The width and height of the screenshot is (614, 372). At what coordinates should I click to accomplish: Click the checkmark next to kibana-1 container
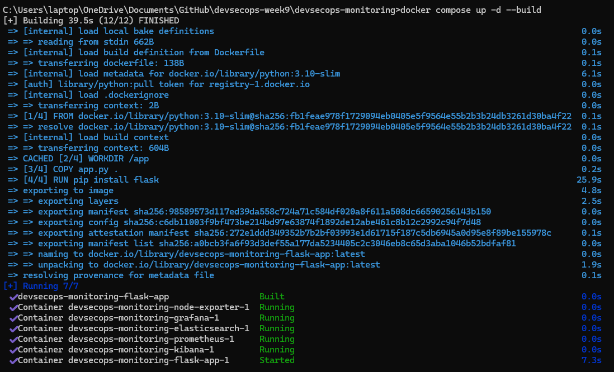point(13,350)
